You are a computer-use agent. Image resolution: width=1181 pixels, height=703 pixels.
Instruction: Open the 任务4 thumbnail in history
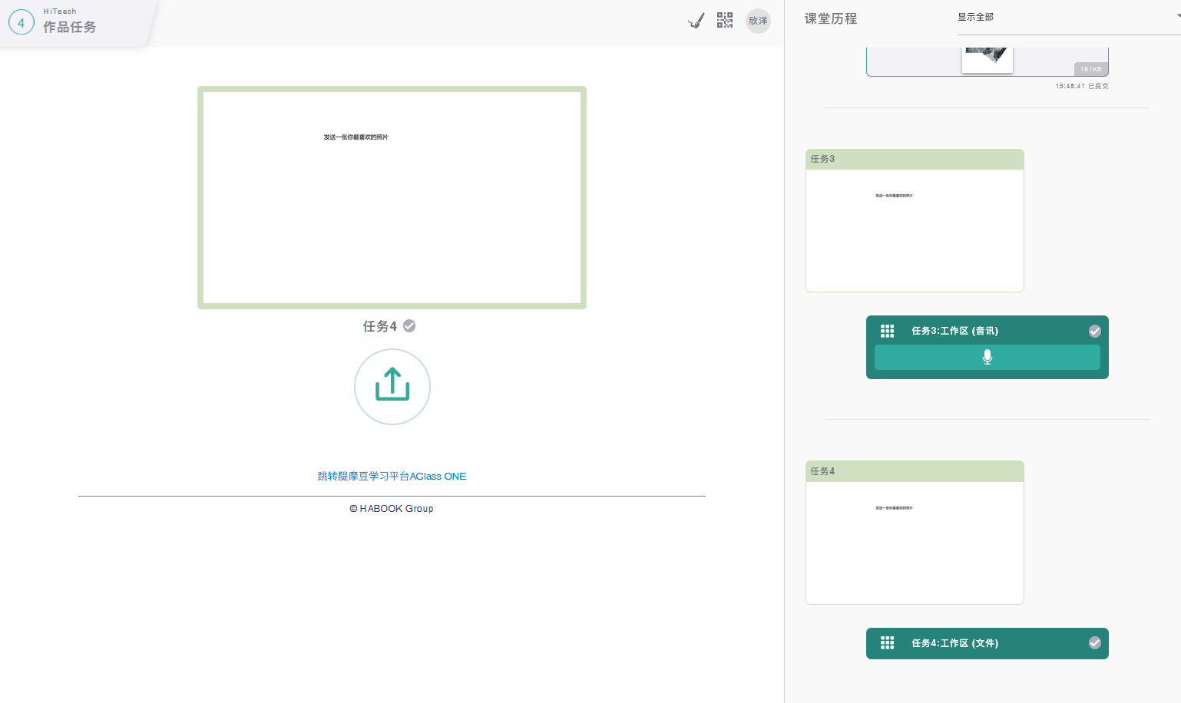coord(915,542)
